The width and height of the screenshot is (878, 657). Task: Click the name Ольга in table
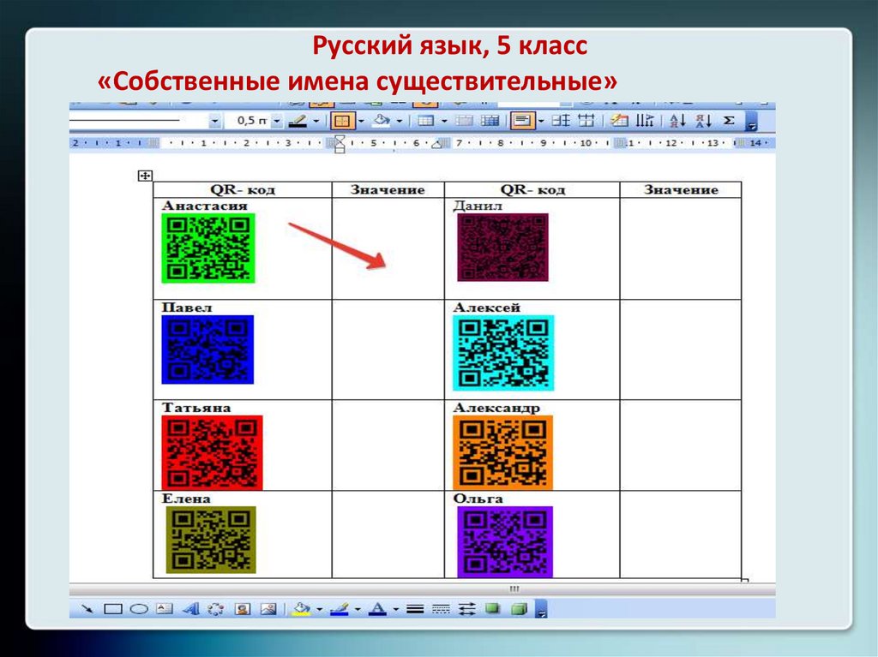(x=478, y=499)
